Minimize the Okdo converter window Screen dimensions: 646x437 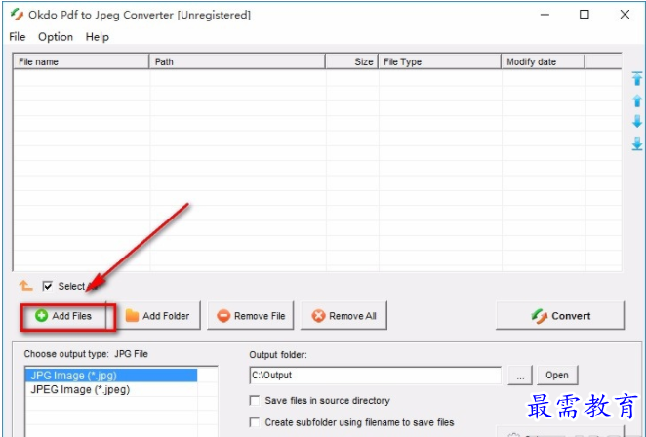click(x=545, y=15)
